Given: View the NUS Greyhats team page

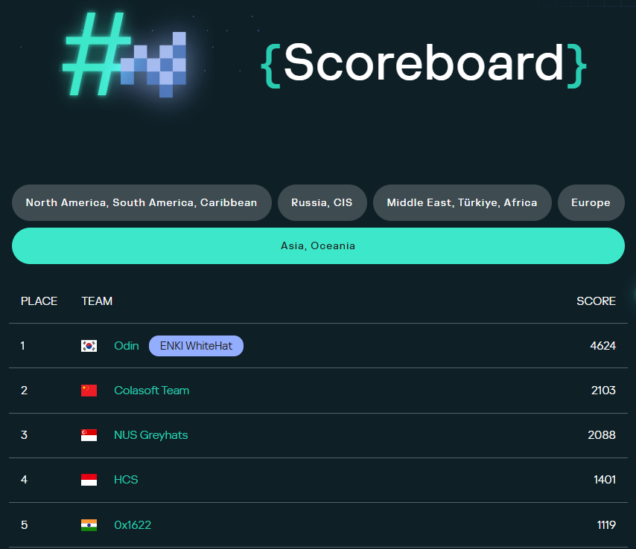Looking at the screenshot, I should (x=150, y=435).
